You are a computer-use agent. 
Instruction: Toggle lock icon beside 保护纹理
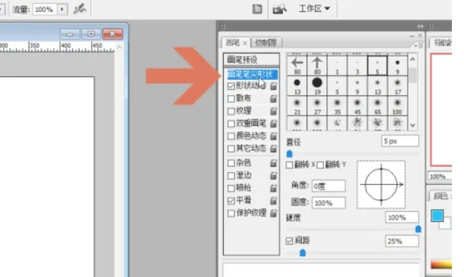(273, 213)
